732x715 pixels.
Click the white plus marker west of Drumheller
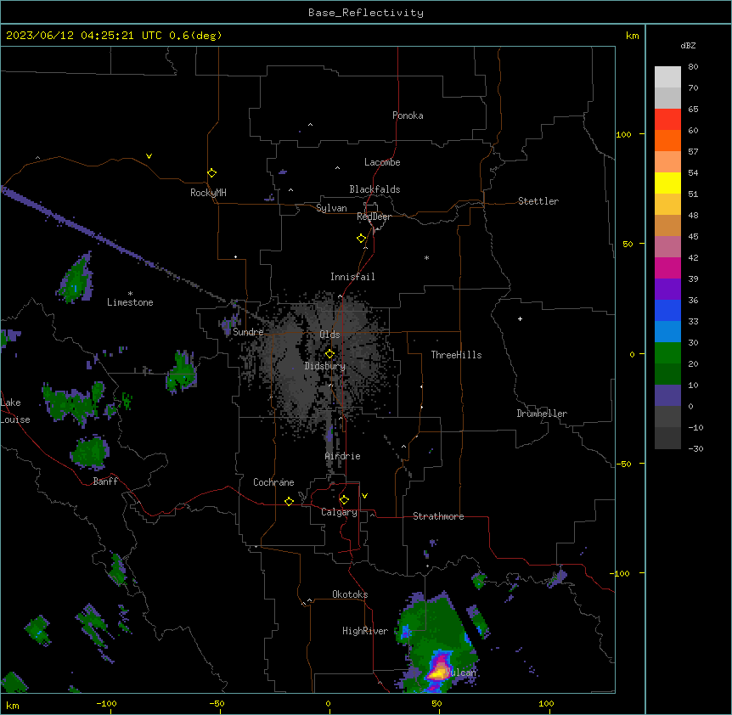[520, 318]
